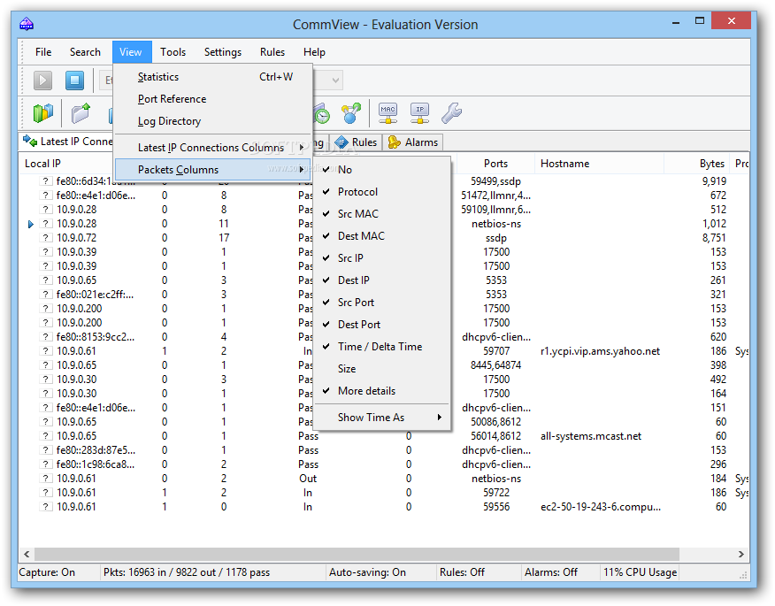Toggle the Dest Port column
This screenshot has height=606, width=775.
click(x=382, y=325)
